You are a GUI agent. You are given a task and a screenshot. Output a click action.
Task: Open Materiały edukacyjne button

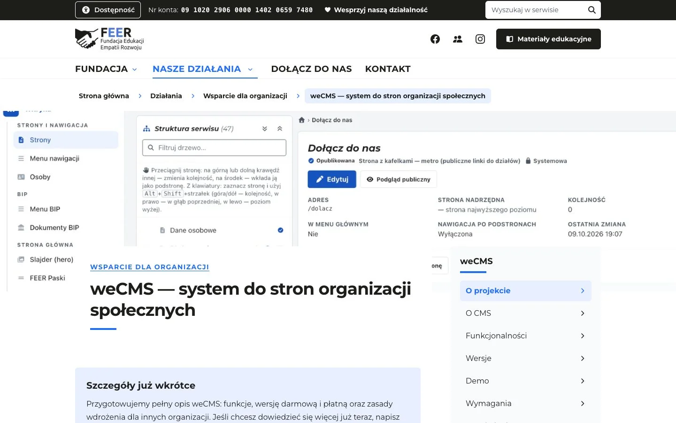[548, 39]
